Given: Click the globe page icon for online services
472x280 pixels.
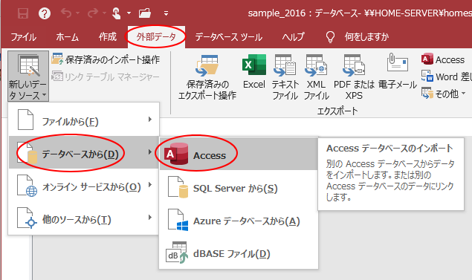Looking at the screenshot, I should point(27,186).
